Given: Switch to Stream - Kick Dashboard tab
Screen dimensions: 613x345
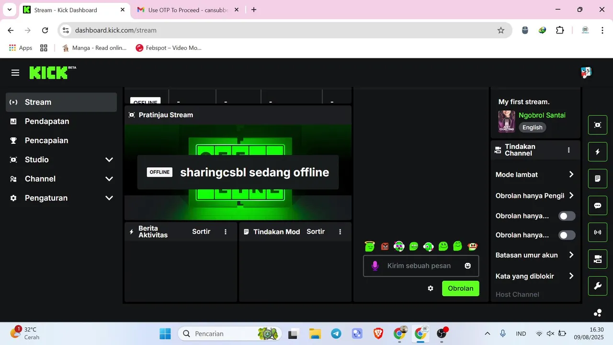Looking at the screenshot, I should click(74, 10).
